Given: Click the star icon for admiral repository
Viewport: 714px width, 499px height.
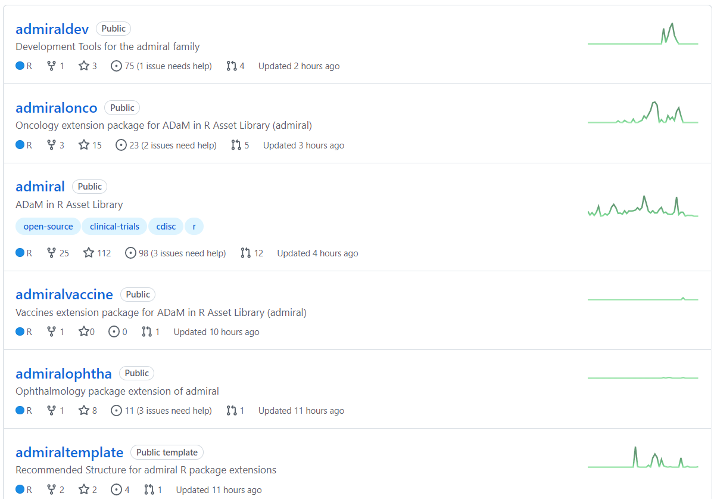Looking at the screenshot, I should [89, 253].
